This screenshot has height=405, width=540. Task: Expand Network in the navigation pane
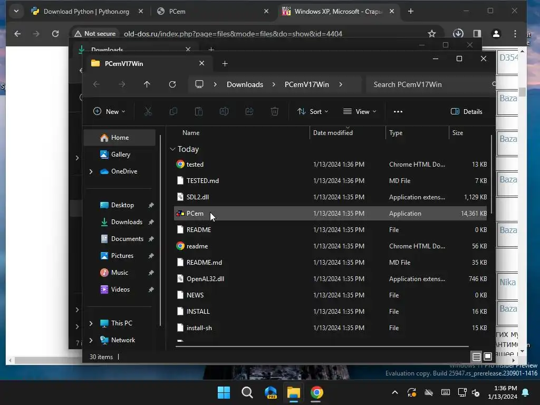click(91, 340)
